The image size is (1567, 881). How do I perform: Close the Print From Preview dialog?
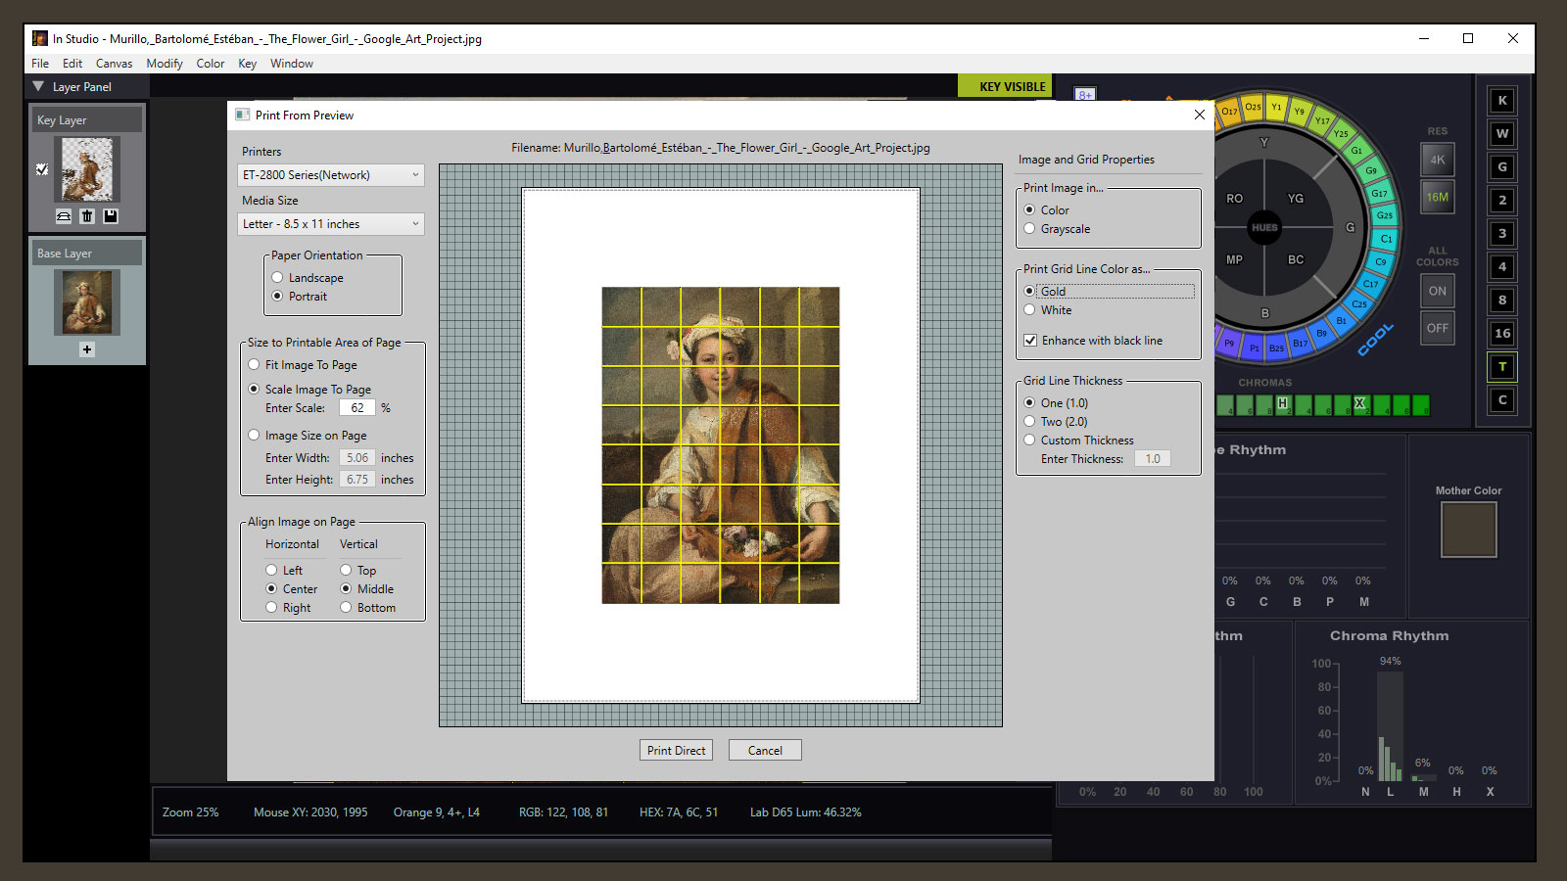(x=1199, y=115)
